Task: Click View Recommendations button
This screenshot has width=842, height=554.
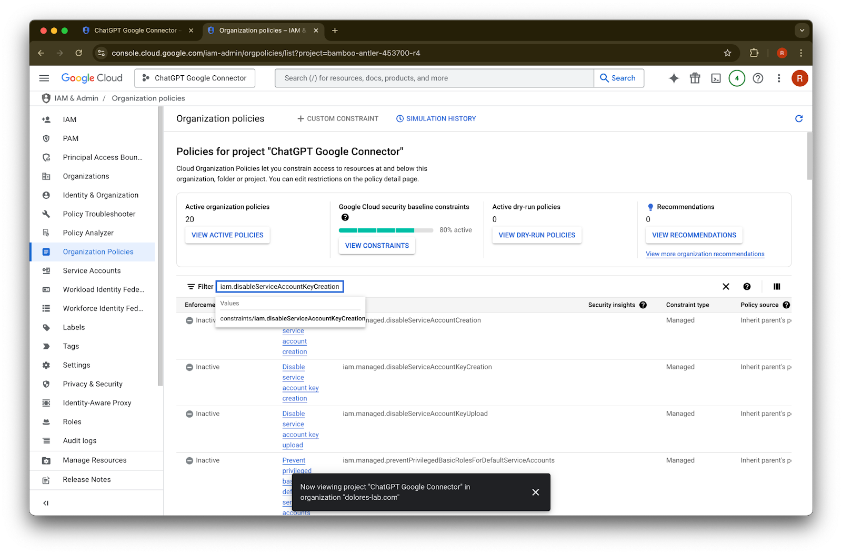Action: (694, 235)
